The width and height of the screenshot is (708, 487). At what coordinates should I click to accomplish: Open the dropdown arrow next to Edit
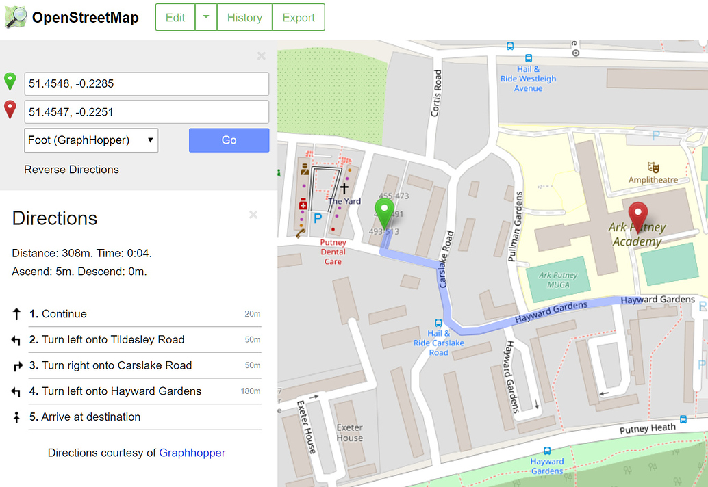tap(206, 17)
